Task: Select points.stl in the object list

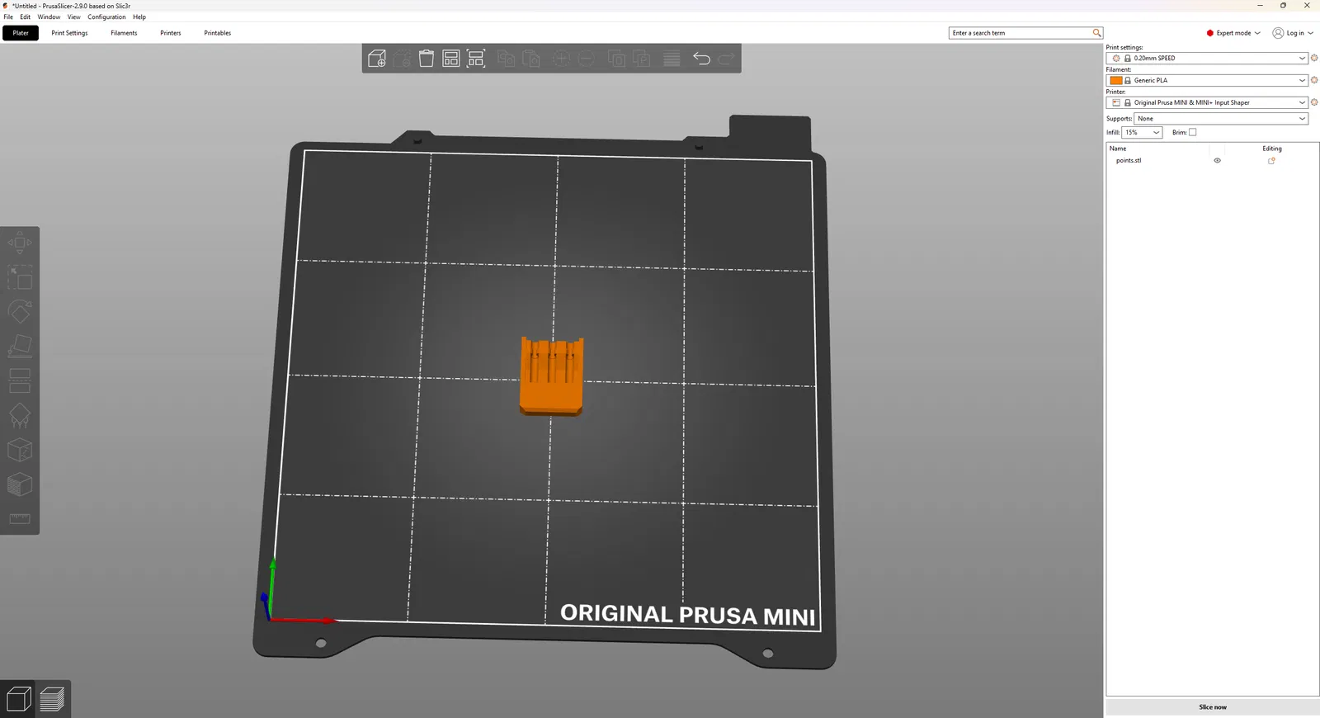Action: click(1129, 161)
